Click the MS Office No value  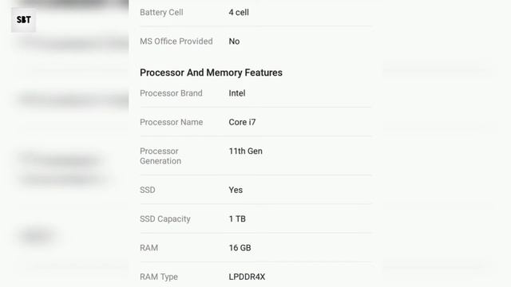coord(234,41)
